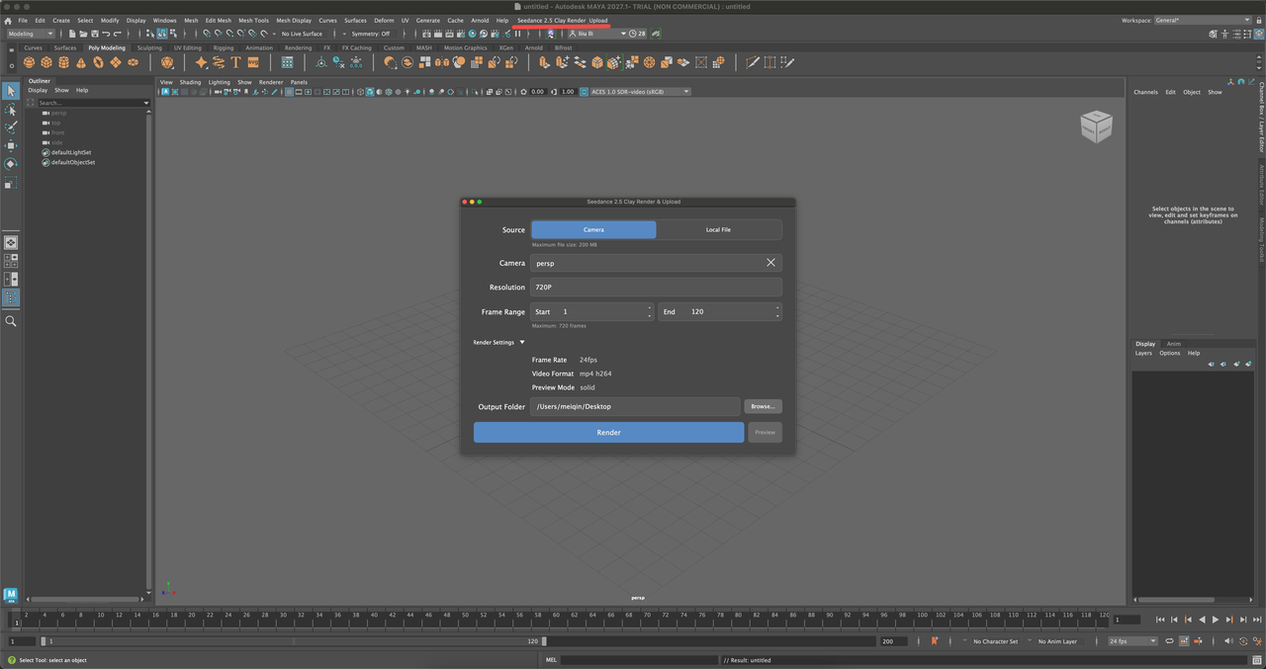Open the No Character Set dropdown

[x=996, y=641]
